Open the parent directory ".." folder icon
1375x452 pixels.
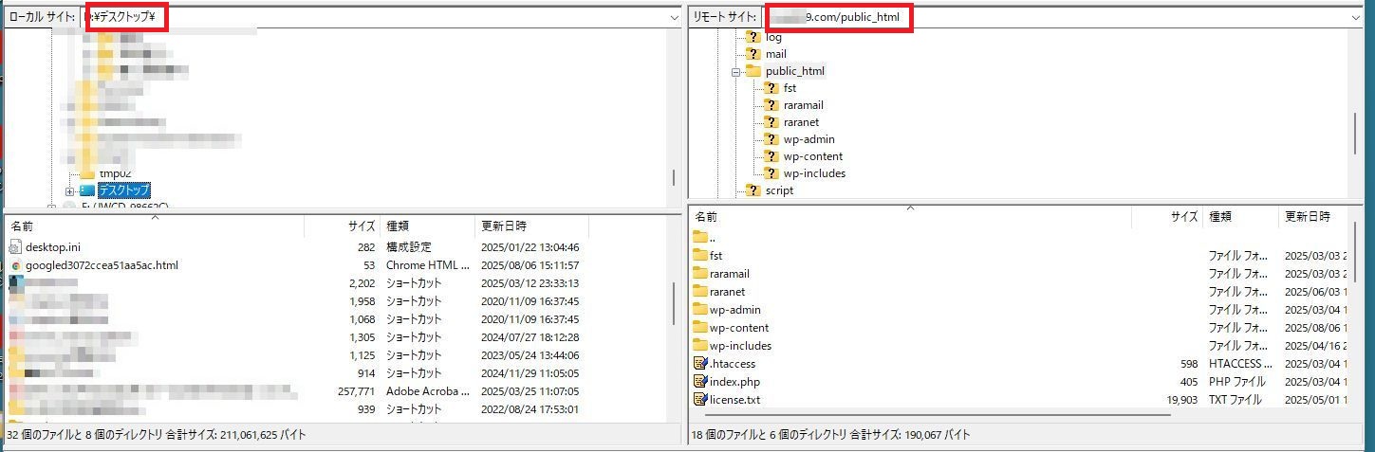coord(701,237)
